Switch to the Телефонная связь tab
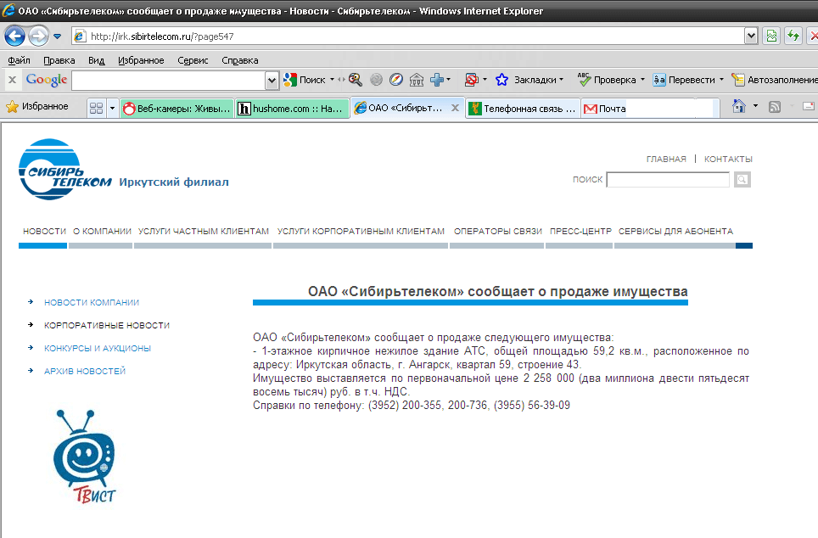 pyautogui.click(x=524, y=109)
